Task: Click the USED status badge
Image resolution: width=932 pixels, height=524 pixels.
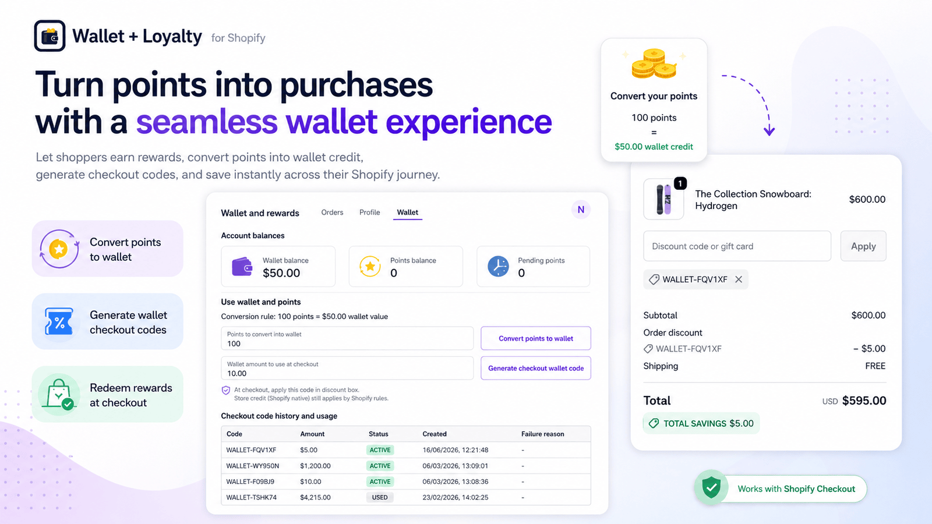Action: (380, 497)
